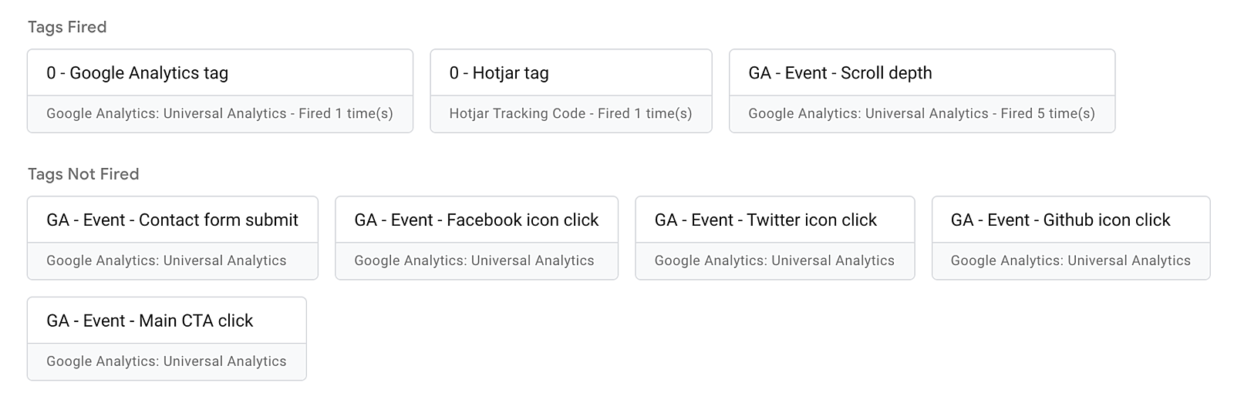Viewport: 1234px width, 396px height.
Task: Click "Hotjar Tracking Code" type label
Action: [x=518, y=114]
